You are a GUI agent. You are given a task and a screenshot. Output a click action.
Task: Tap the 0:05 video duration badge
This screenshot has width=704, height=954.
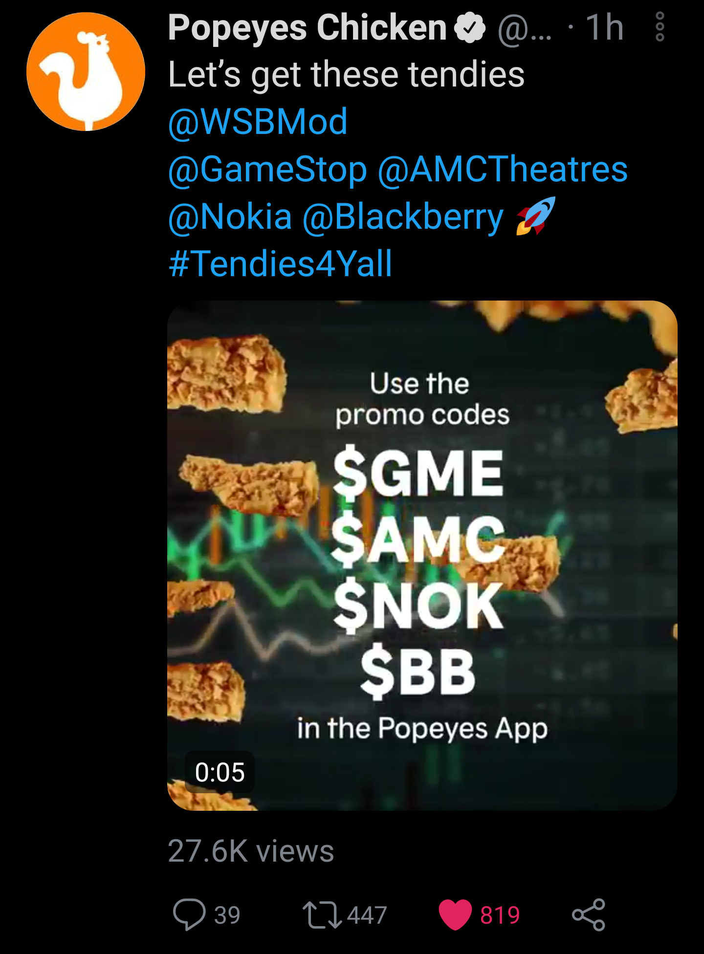click(x=220, y=772)
